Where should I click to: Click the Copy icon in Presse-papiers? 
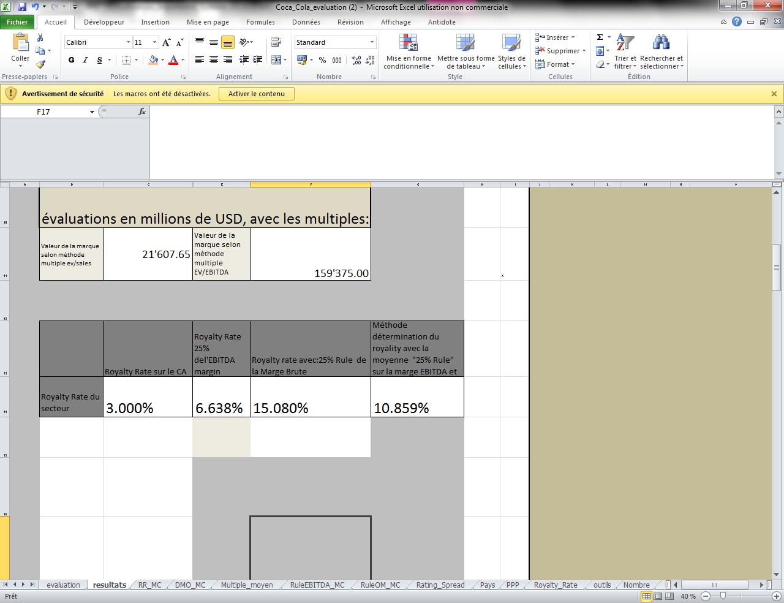[x=40, y=51]
